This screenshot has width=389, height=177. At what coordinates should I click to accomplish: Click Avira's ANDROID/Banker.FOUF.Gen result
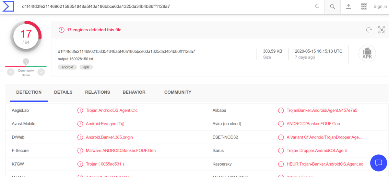pos(313,124)
